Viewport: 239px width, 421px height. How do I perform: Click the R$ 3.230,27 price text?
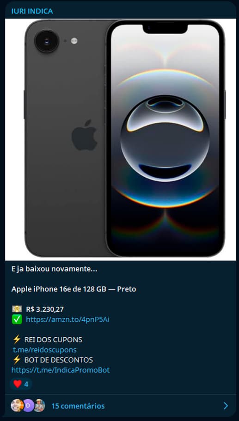click(45, 309)
